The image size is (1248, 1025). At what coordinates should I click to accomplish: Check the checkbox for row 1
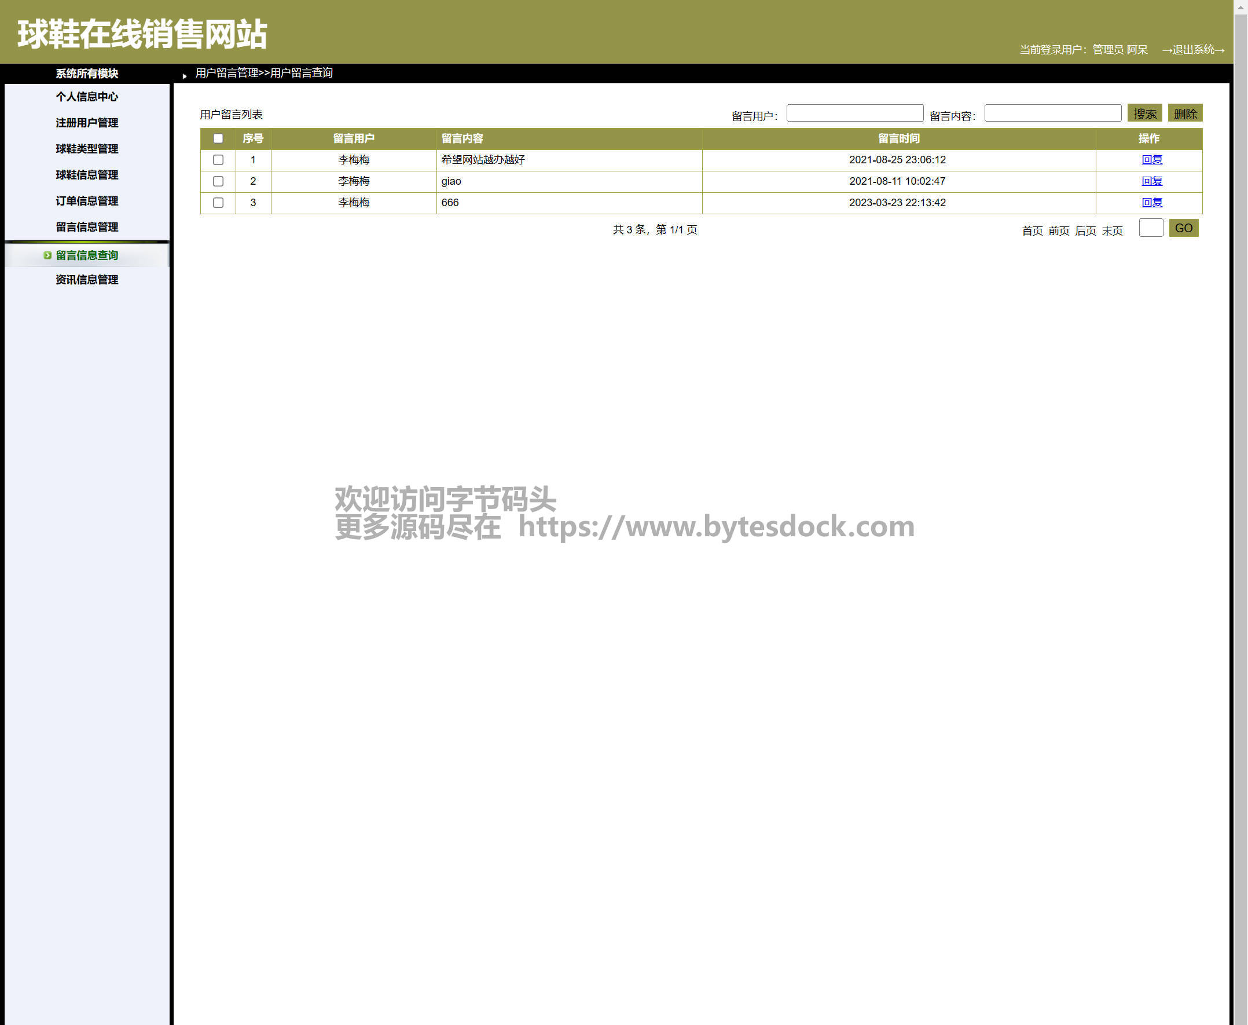pyautogui.click(x=218, y=159)
